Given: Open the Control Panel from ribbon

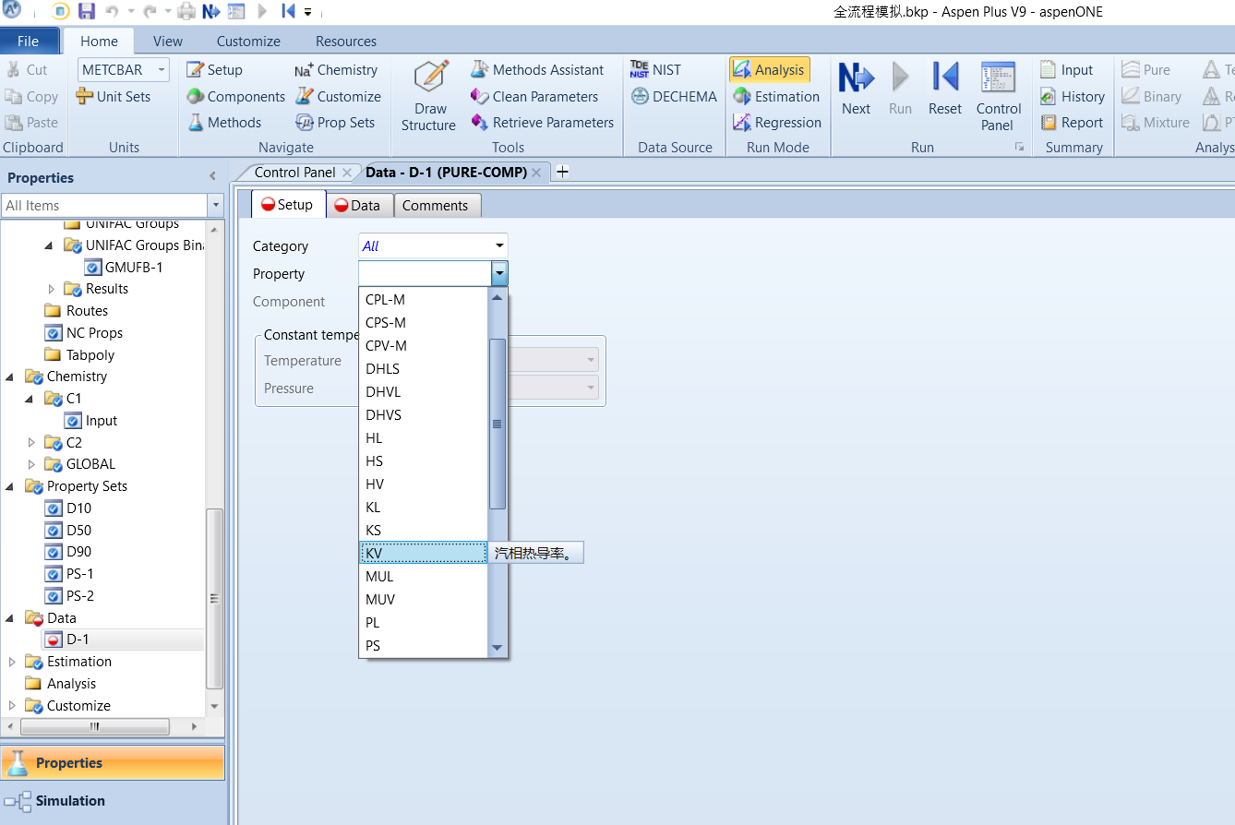Looking at the screenshot, I should coord(998,96).
